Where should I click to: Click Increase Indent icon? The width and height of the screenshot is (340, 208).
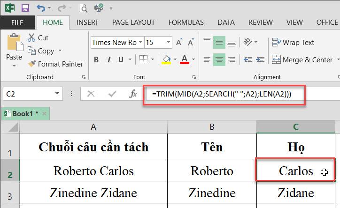pos(260,59)
